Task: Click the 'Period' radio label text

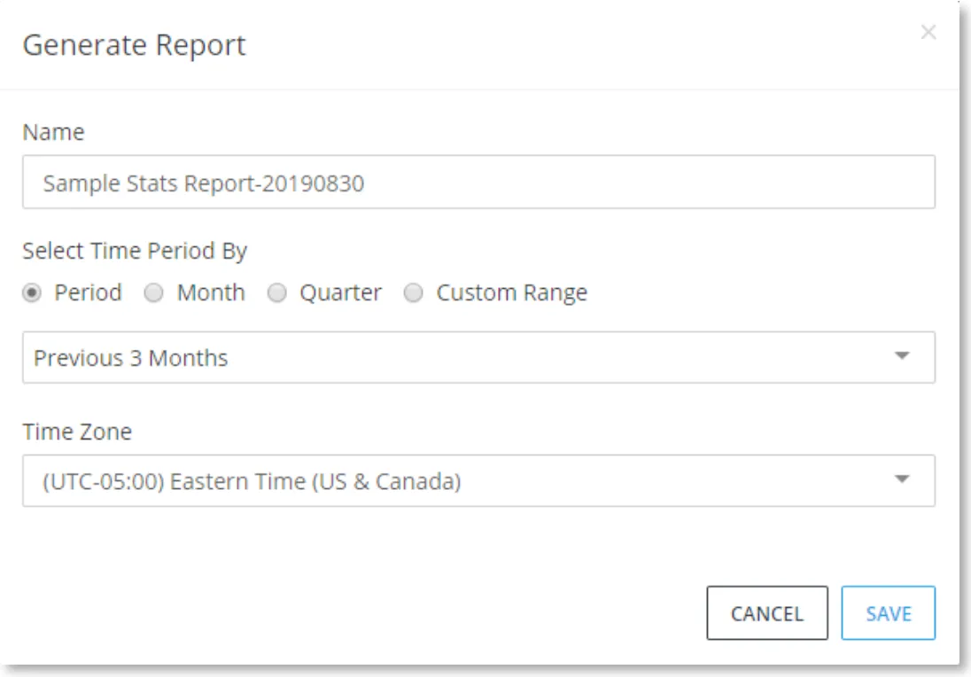Action: (88, 292)
